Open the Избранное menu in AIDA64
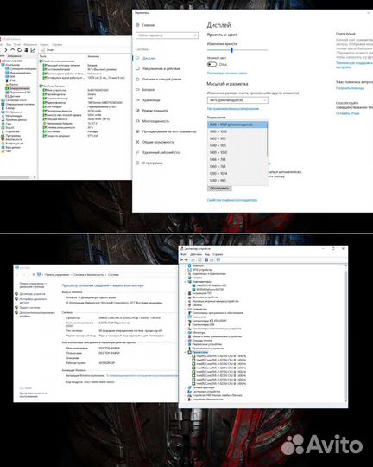 pyautogui.click(x=30, y=45)
